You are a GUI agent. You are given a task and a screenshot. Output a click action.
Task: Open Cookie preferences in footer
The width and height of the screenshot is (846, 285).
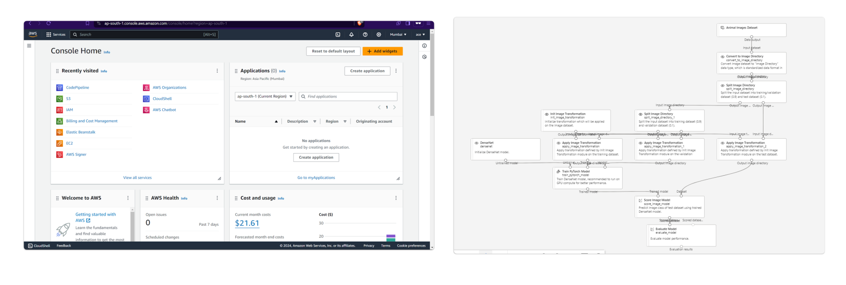[411, 246]
